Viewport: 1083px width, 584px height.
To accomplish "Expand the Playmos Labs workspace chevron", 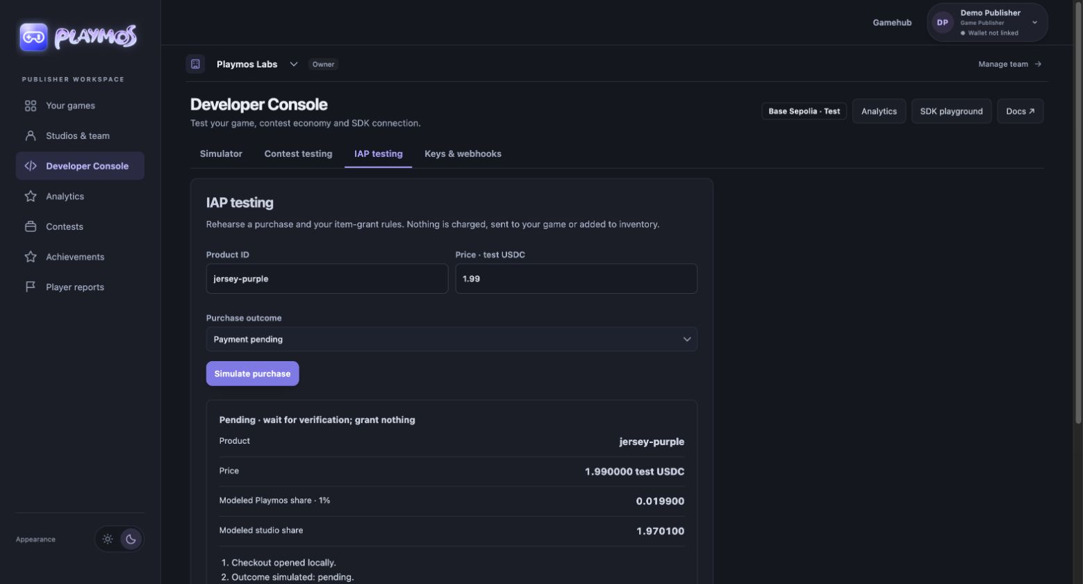I will 294,64.
